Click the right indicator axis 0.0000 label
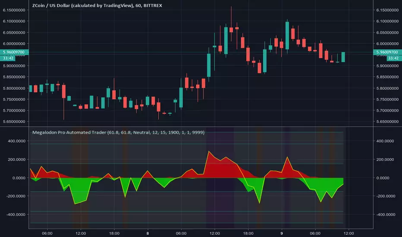 coord(383,178)
